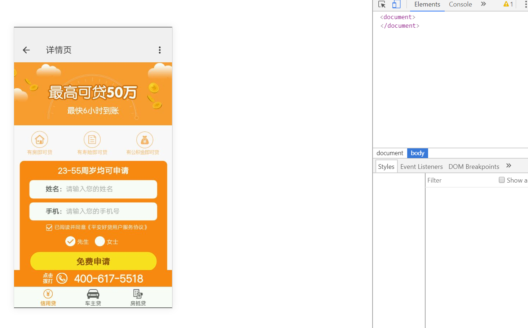Select the 有寿险即可贷 document icon
Image resolution: width=528 pixels, height=328 pixels.
pos(92,139)
